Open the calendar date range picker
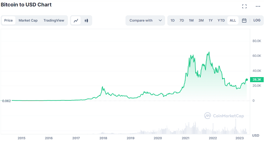 (x=244, y=21)
